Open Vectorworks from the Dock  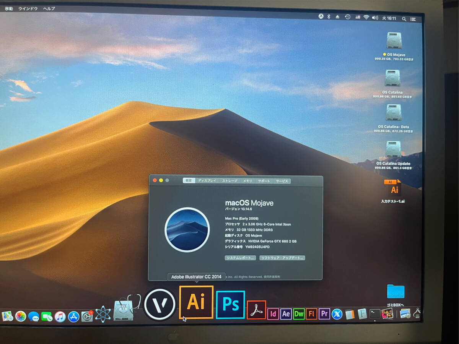pos(160,305)
